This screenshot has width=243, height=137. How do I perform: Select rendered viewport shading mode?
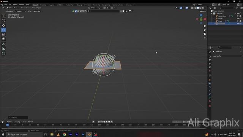pyautogui.click(x=203, y=8)
